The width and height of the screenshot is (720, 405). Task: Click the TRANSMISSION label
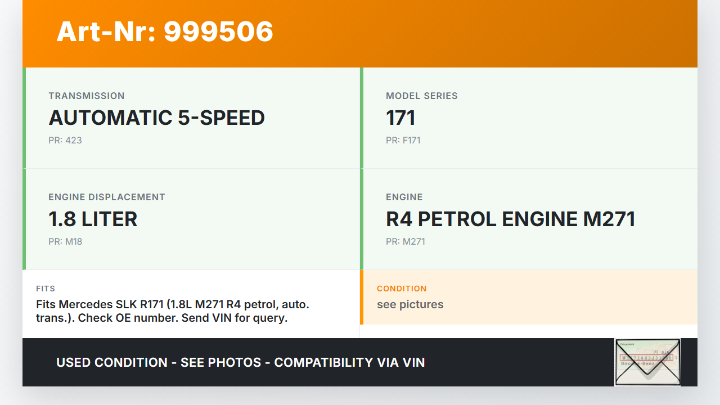tap(87, 96)
